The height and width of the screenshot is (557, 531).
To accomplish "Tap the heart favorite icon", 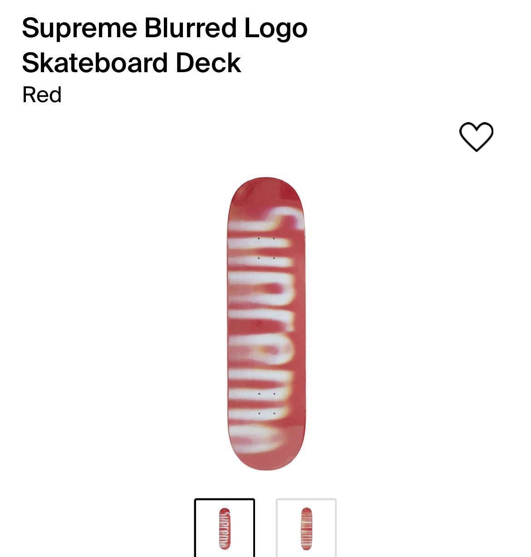I will click(x=476, y=137).
